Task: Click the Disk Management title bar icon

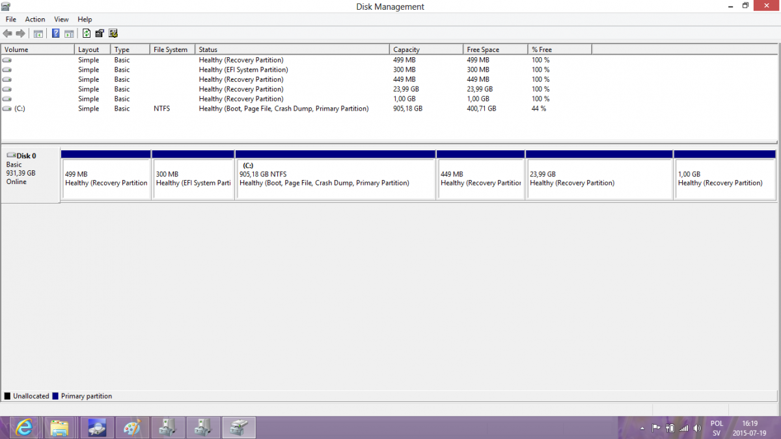Action: coord(6,7)
